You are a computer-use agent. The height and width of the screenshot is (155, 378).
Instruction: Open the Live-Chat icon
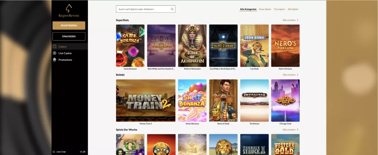click(54, 151)
